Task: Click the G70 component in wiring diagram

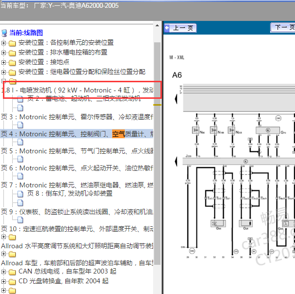Action: click(x=268, y=130)
